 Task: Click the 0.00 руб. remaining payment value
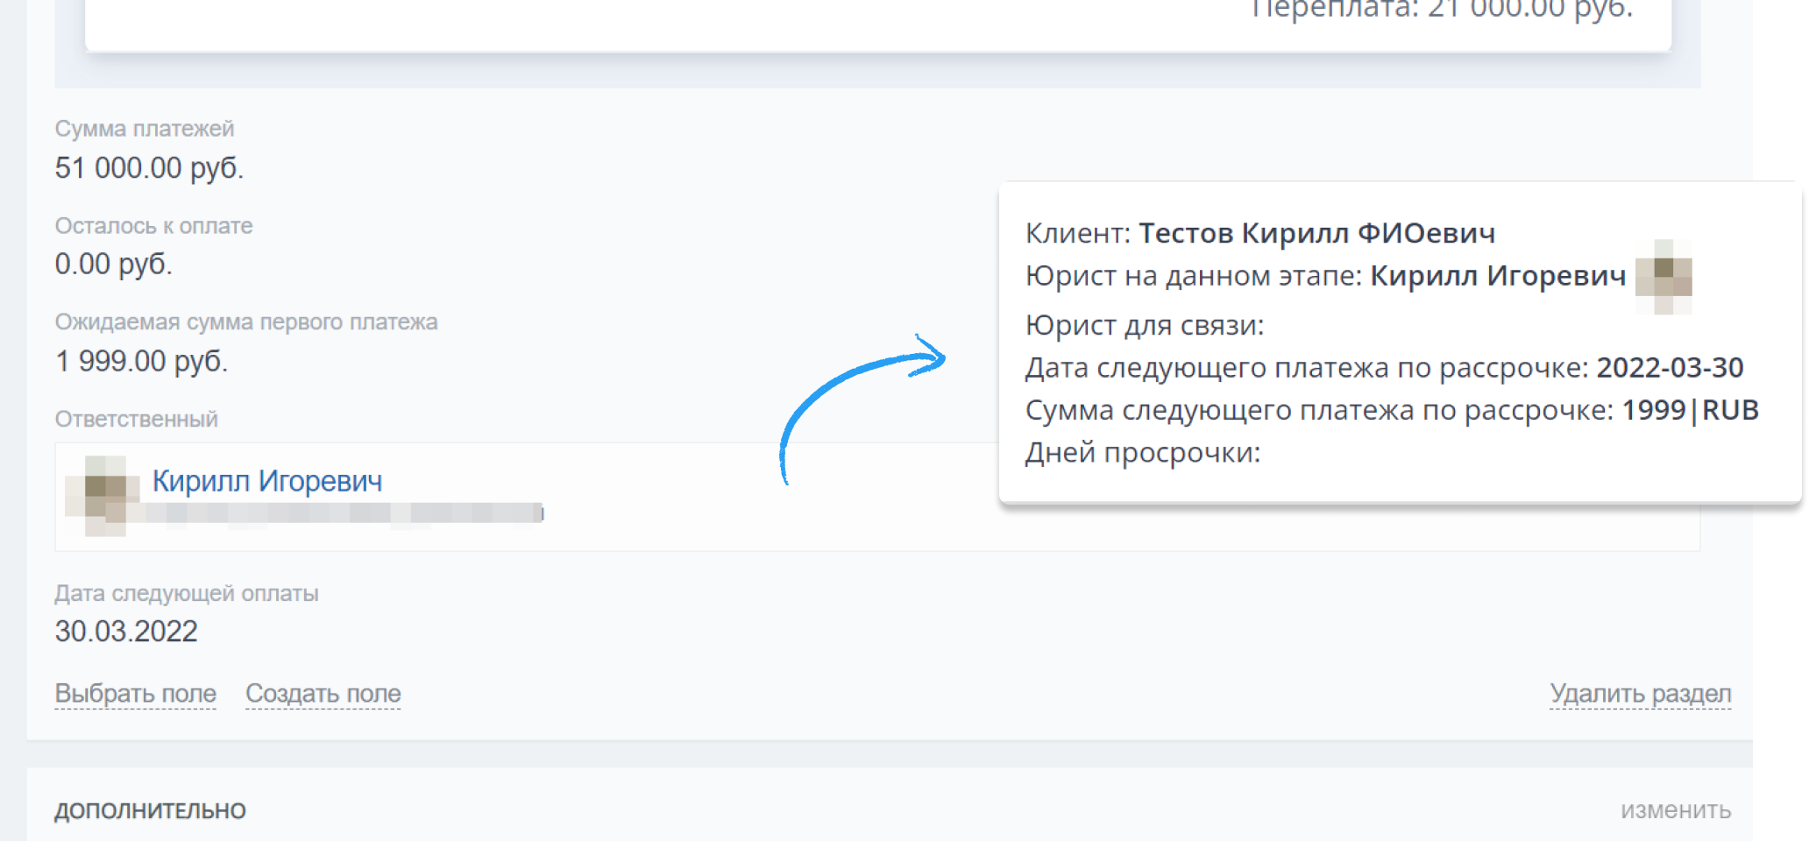(113, 264)
